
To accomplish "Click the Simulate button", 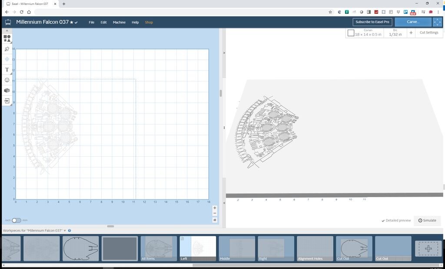I will (427, 220).
